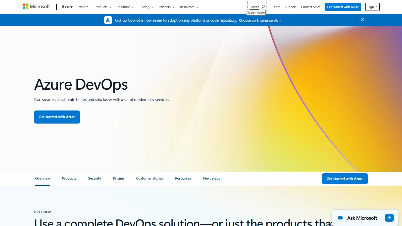Click the plus icon on the Ask Microsoft widget

pos(389,218)
